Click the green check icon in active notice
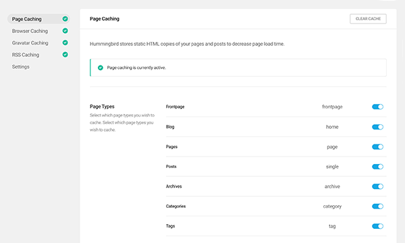This screenshot has height=243, width=405. pos(101,67)
